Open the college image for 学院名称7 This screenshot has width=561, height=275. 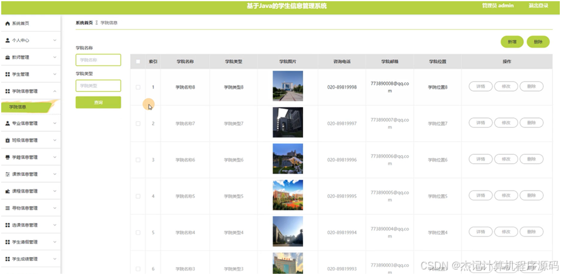[288, 122]
